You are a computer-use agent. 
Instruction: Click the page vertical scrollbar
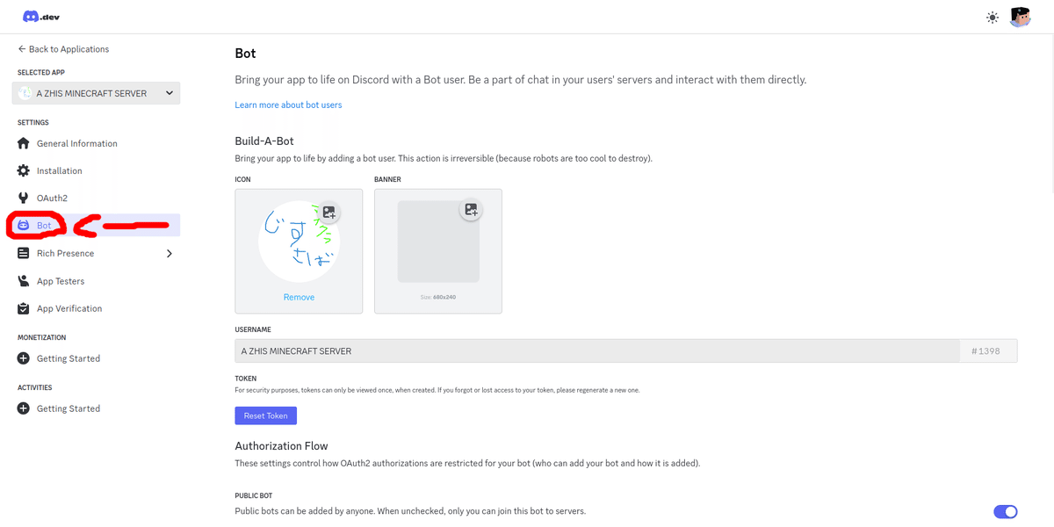[1050, 114]
